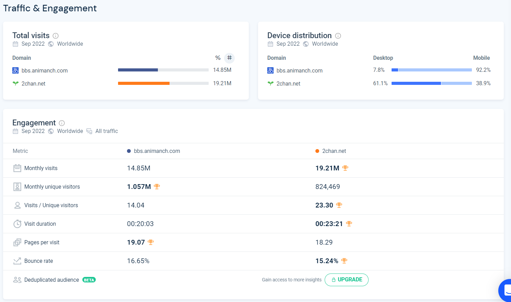
Task: Click the All traffic filter label
Action: point(106,131)
